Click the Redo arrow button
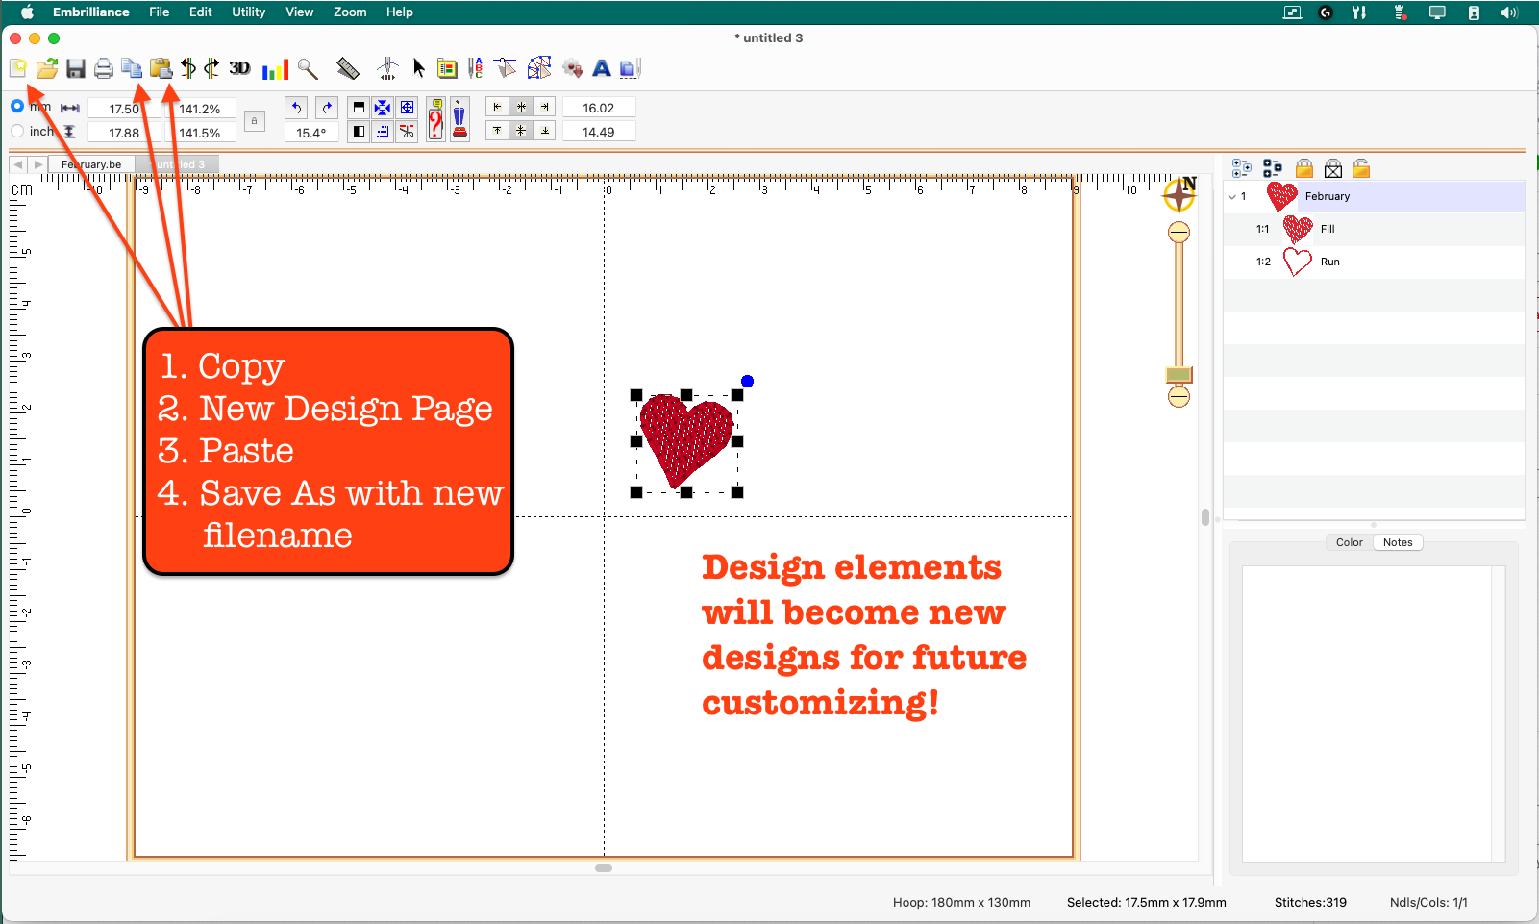 [x=327, y=107]
